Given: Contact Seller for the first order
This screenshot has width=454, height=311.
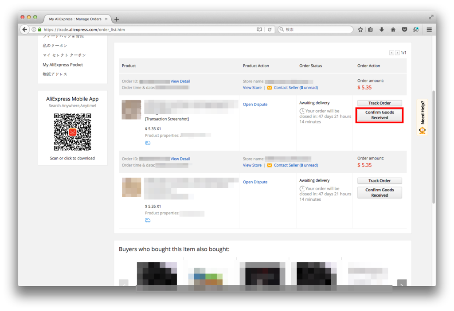Looking at the screenshot, I should 296,88.
